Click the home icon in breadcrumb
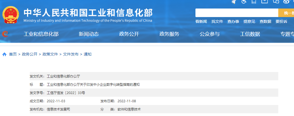Screen dimensions: 294x116 point(4,54)
